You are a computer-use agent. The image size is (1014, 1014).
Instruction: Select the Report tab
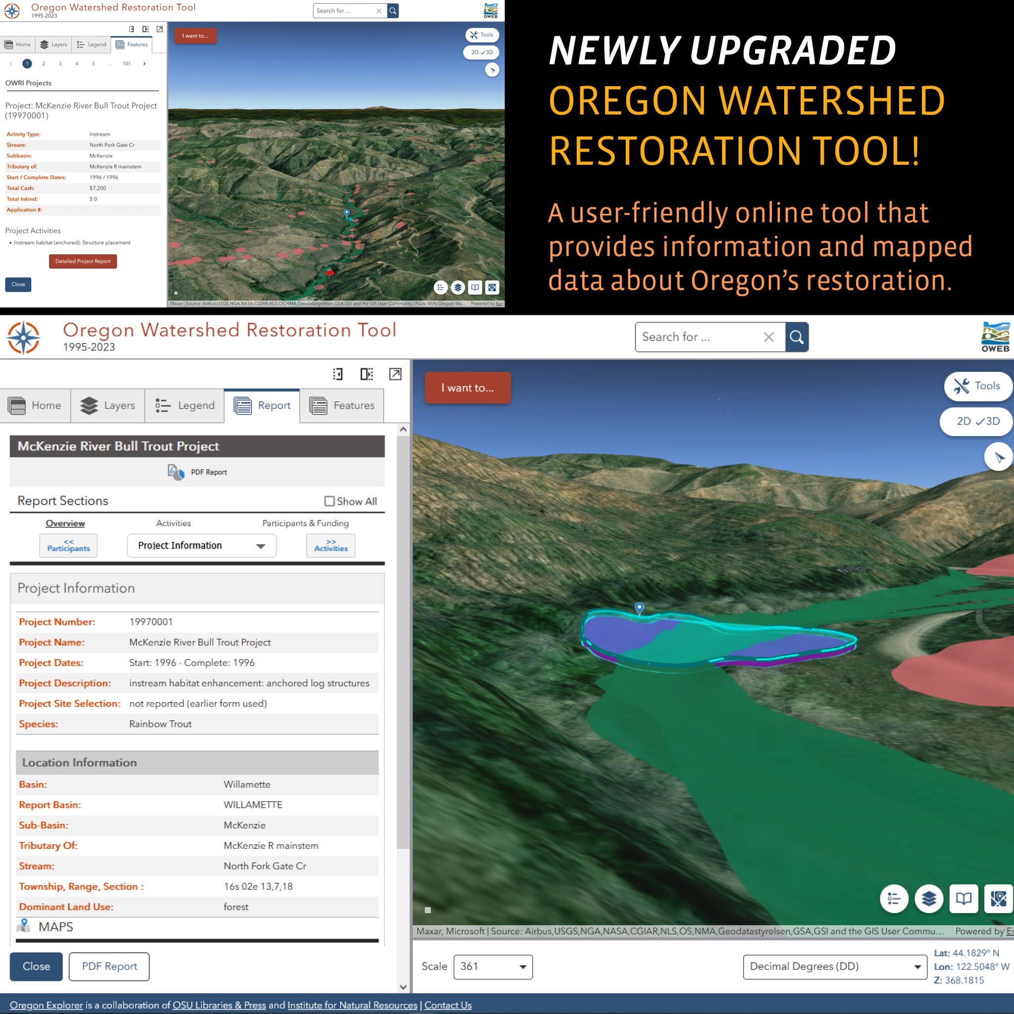262,405
